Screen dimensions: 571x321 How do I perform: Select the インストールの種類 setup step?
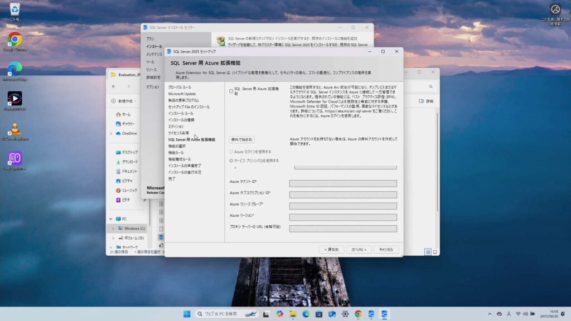click(x=181, y=120)
